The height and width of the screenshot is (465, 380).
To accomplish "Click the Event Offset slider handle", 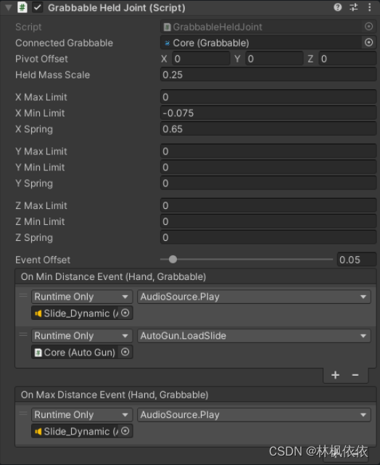I will 173,260.
